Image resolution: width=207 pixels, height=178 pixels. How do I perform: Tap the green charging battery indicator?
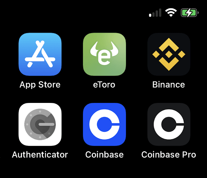190,13
